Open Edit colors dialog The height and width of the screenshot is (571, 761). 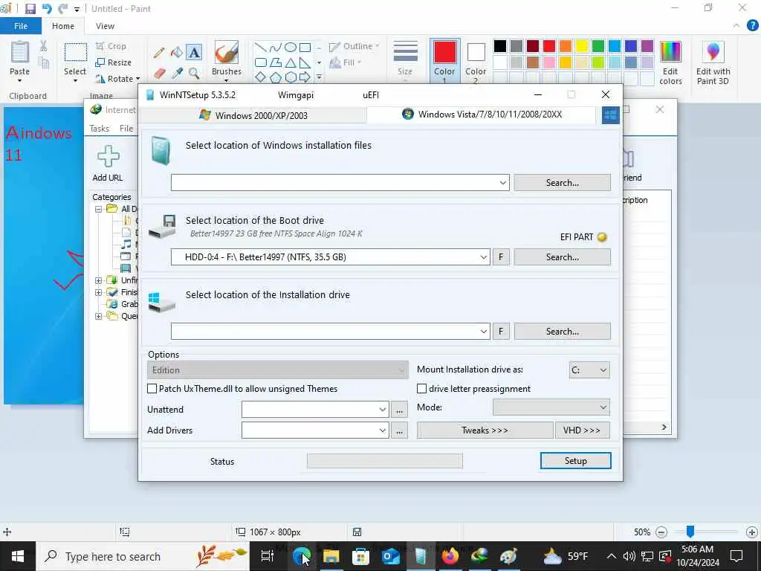(x=671, y=62)
